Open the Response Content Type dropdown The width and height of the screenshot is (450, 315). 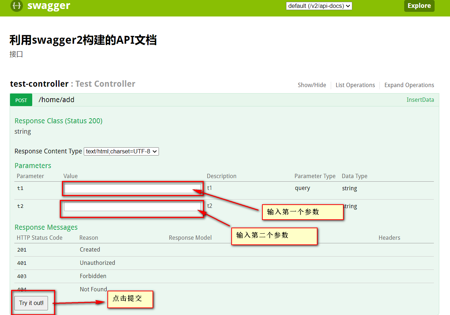click(x=121, y=151)
